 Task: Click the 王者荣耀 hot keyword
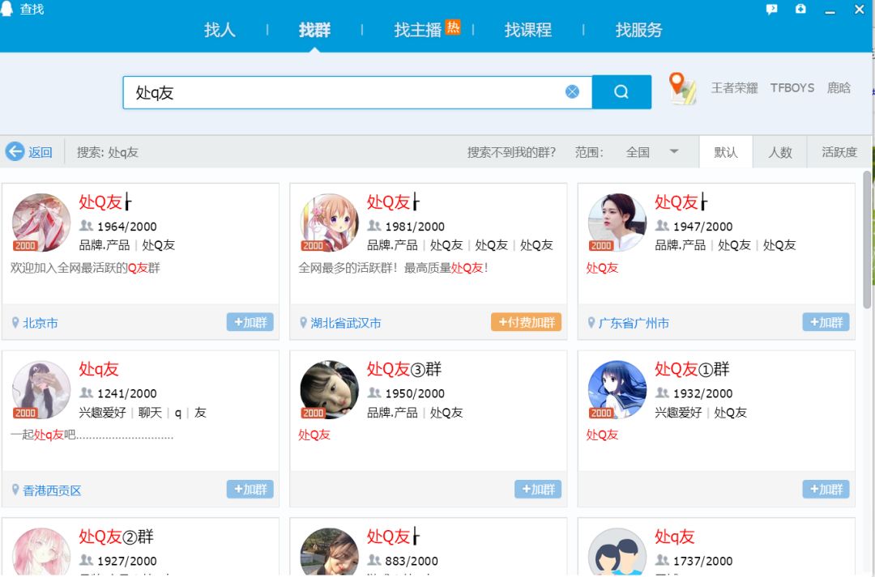pyautogui.click(x=734, y=88)
